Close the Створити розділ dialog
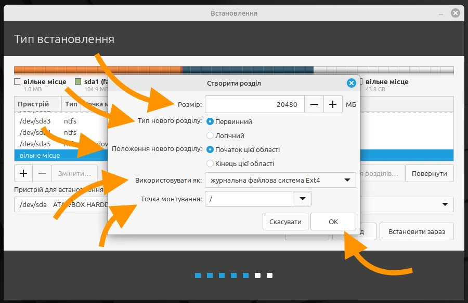468x303 pixels. point(352,83)
